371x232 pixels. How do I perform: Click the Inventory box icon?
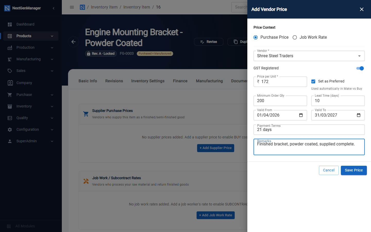click(10, 106)
